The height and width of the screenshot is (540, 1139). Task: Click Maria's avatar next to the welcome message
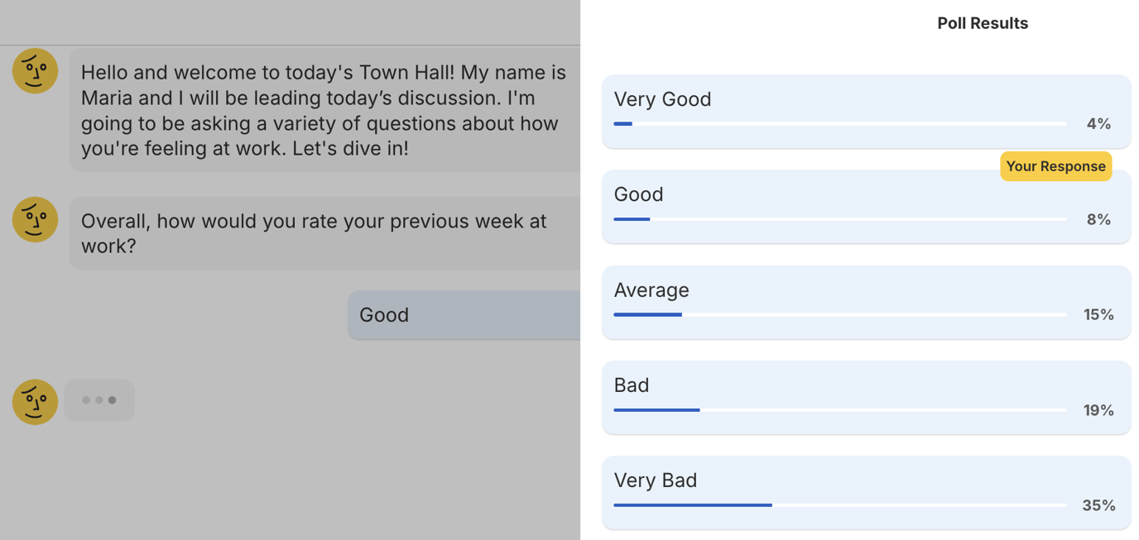point(35,71)
